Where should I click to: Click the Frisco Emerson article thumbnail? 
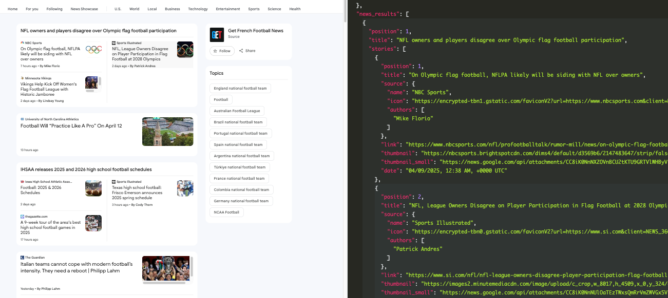[185, 188]
